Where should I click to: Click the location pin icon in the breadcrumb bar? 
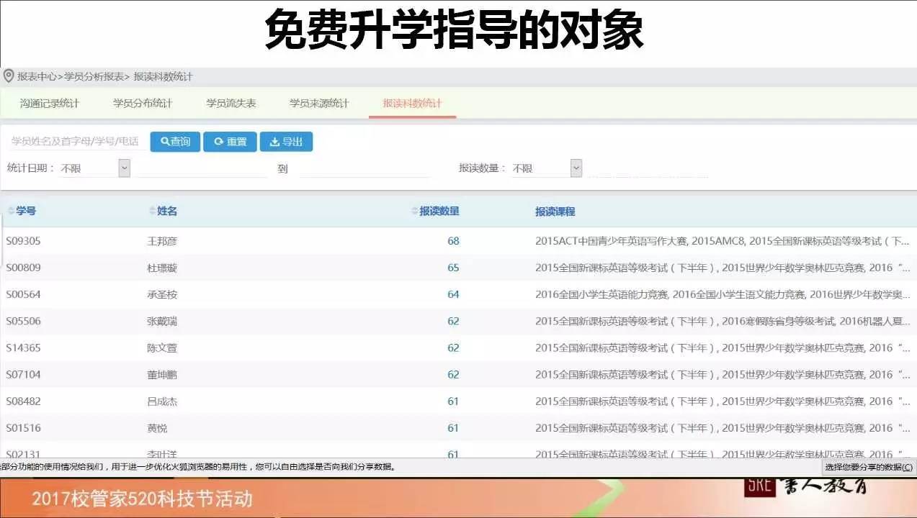point(9,76)
